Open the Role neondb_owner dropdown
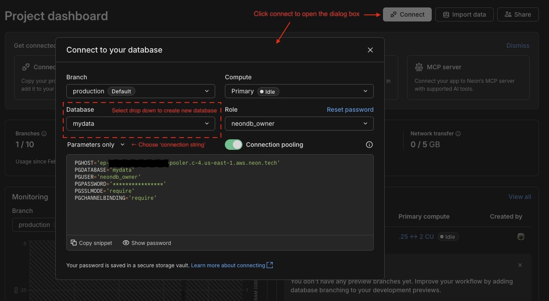The image size is (549, 301). (299, 124)
